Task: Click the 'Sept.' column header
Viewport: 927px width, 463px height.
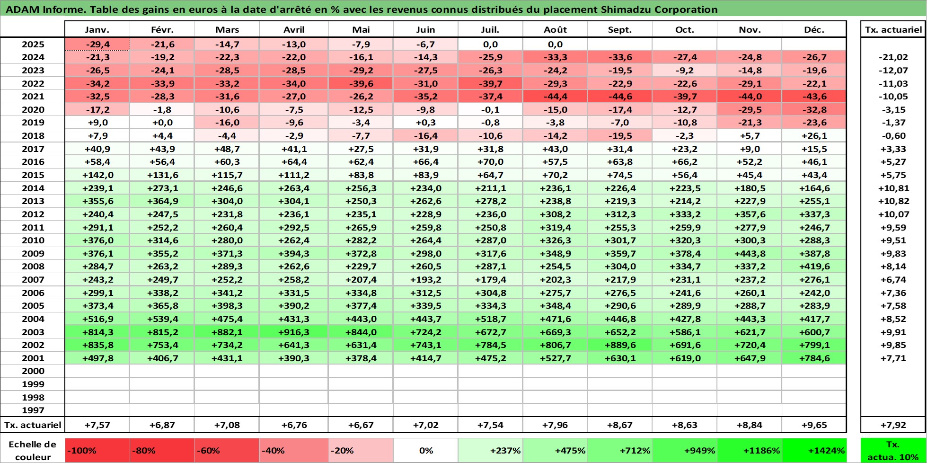Action: (620, 29)
